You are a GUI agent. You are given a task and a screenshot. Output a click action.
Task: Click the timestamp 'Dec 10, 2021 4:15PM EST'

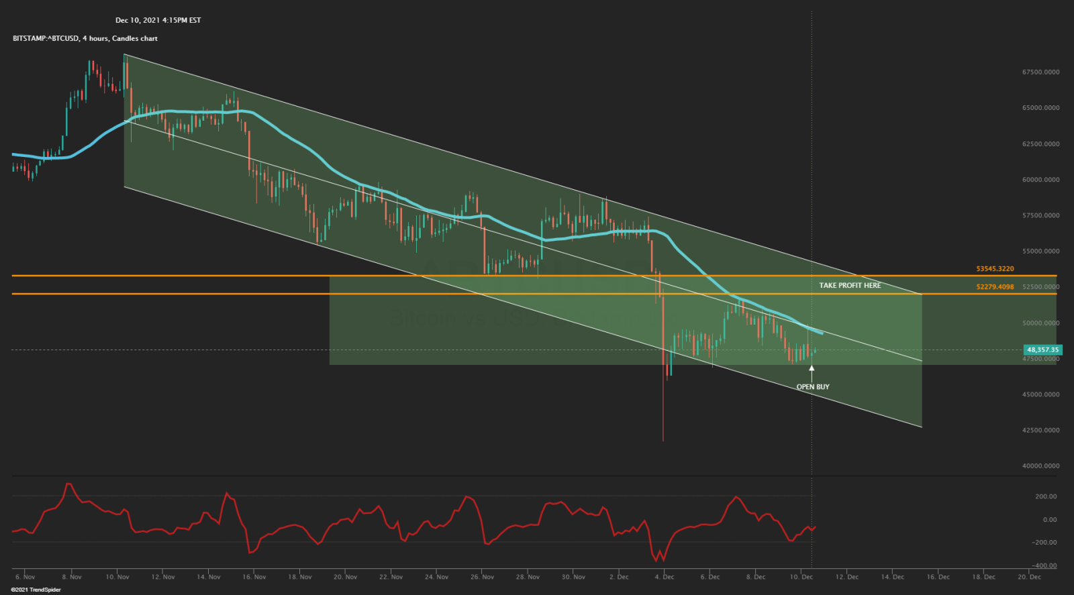(158, 20)
